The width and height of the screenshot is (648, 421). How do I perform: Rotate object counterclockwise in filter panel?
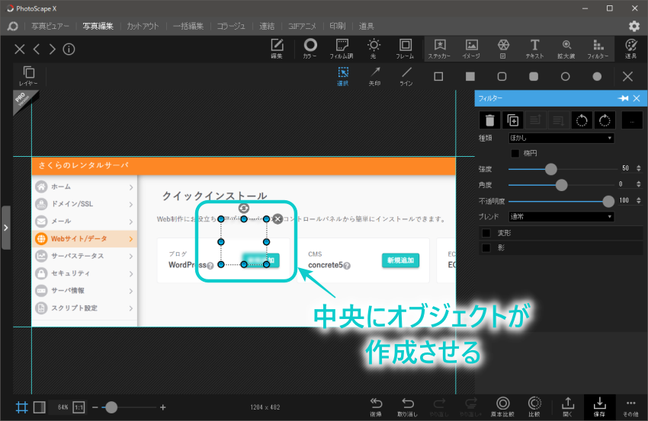[x=582, y=120]
